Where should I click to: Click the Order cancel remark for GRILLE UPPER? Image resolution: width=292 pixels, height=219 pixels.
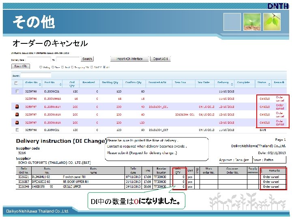pyautogui.click(x=271, y=187)
